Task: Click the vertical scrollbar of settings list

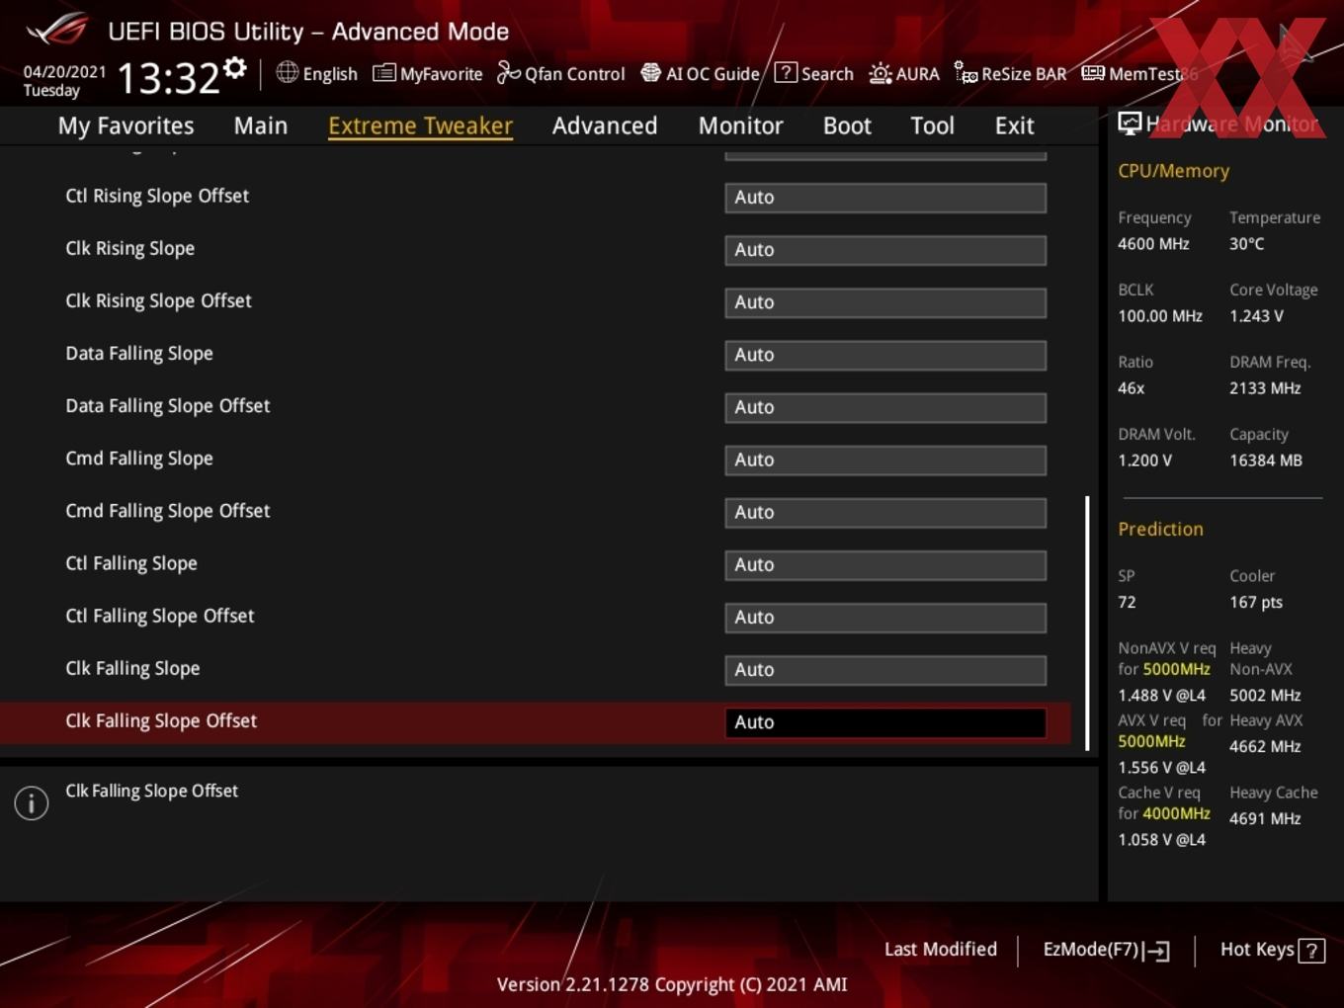Action: (x=1087, y=623)
